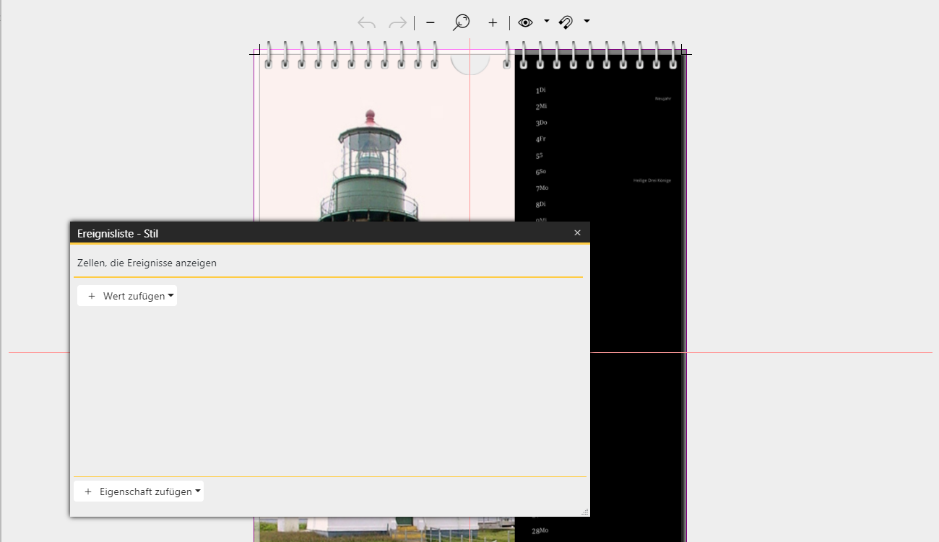Viewport: 939px width, 542px height.
Task: Click the undo arrow icon
Action: (367, 22)
